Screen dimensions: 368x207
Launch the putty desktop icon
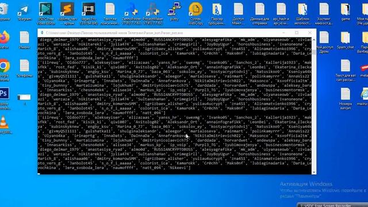click(174, 11)
